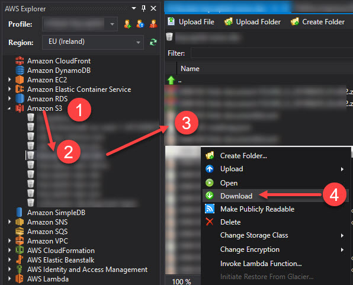This screenshot has width=353, height=285.
Task: Click the first S3 bucket icon under Amazon S3
Action: tap(31, 117)
